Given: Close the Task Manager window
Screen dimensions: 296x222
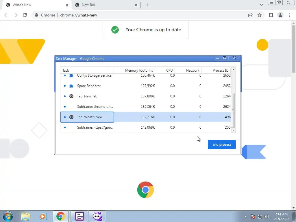Looking at the screenshot, I should tap(234, 58).
